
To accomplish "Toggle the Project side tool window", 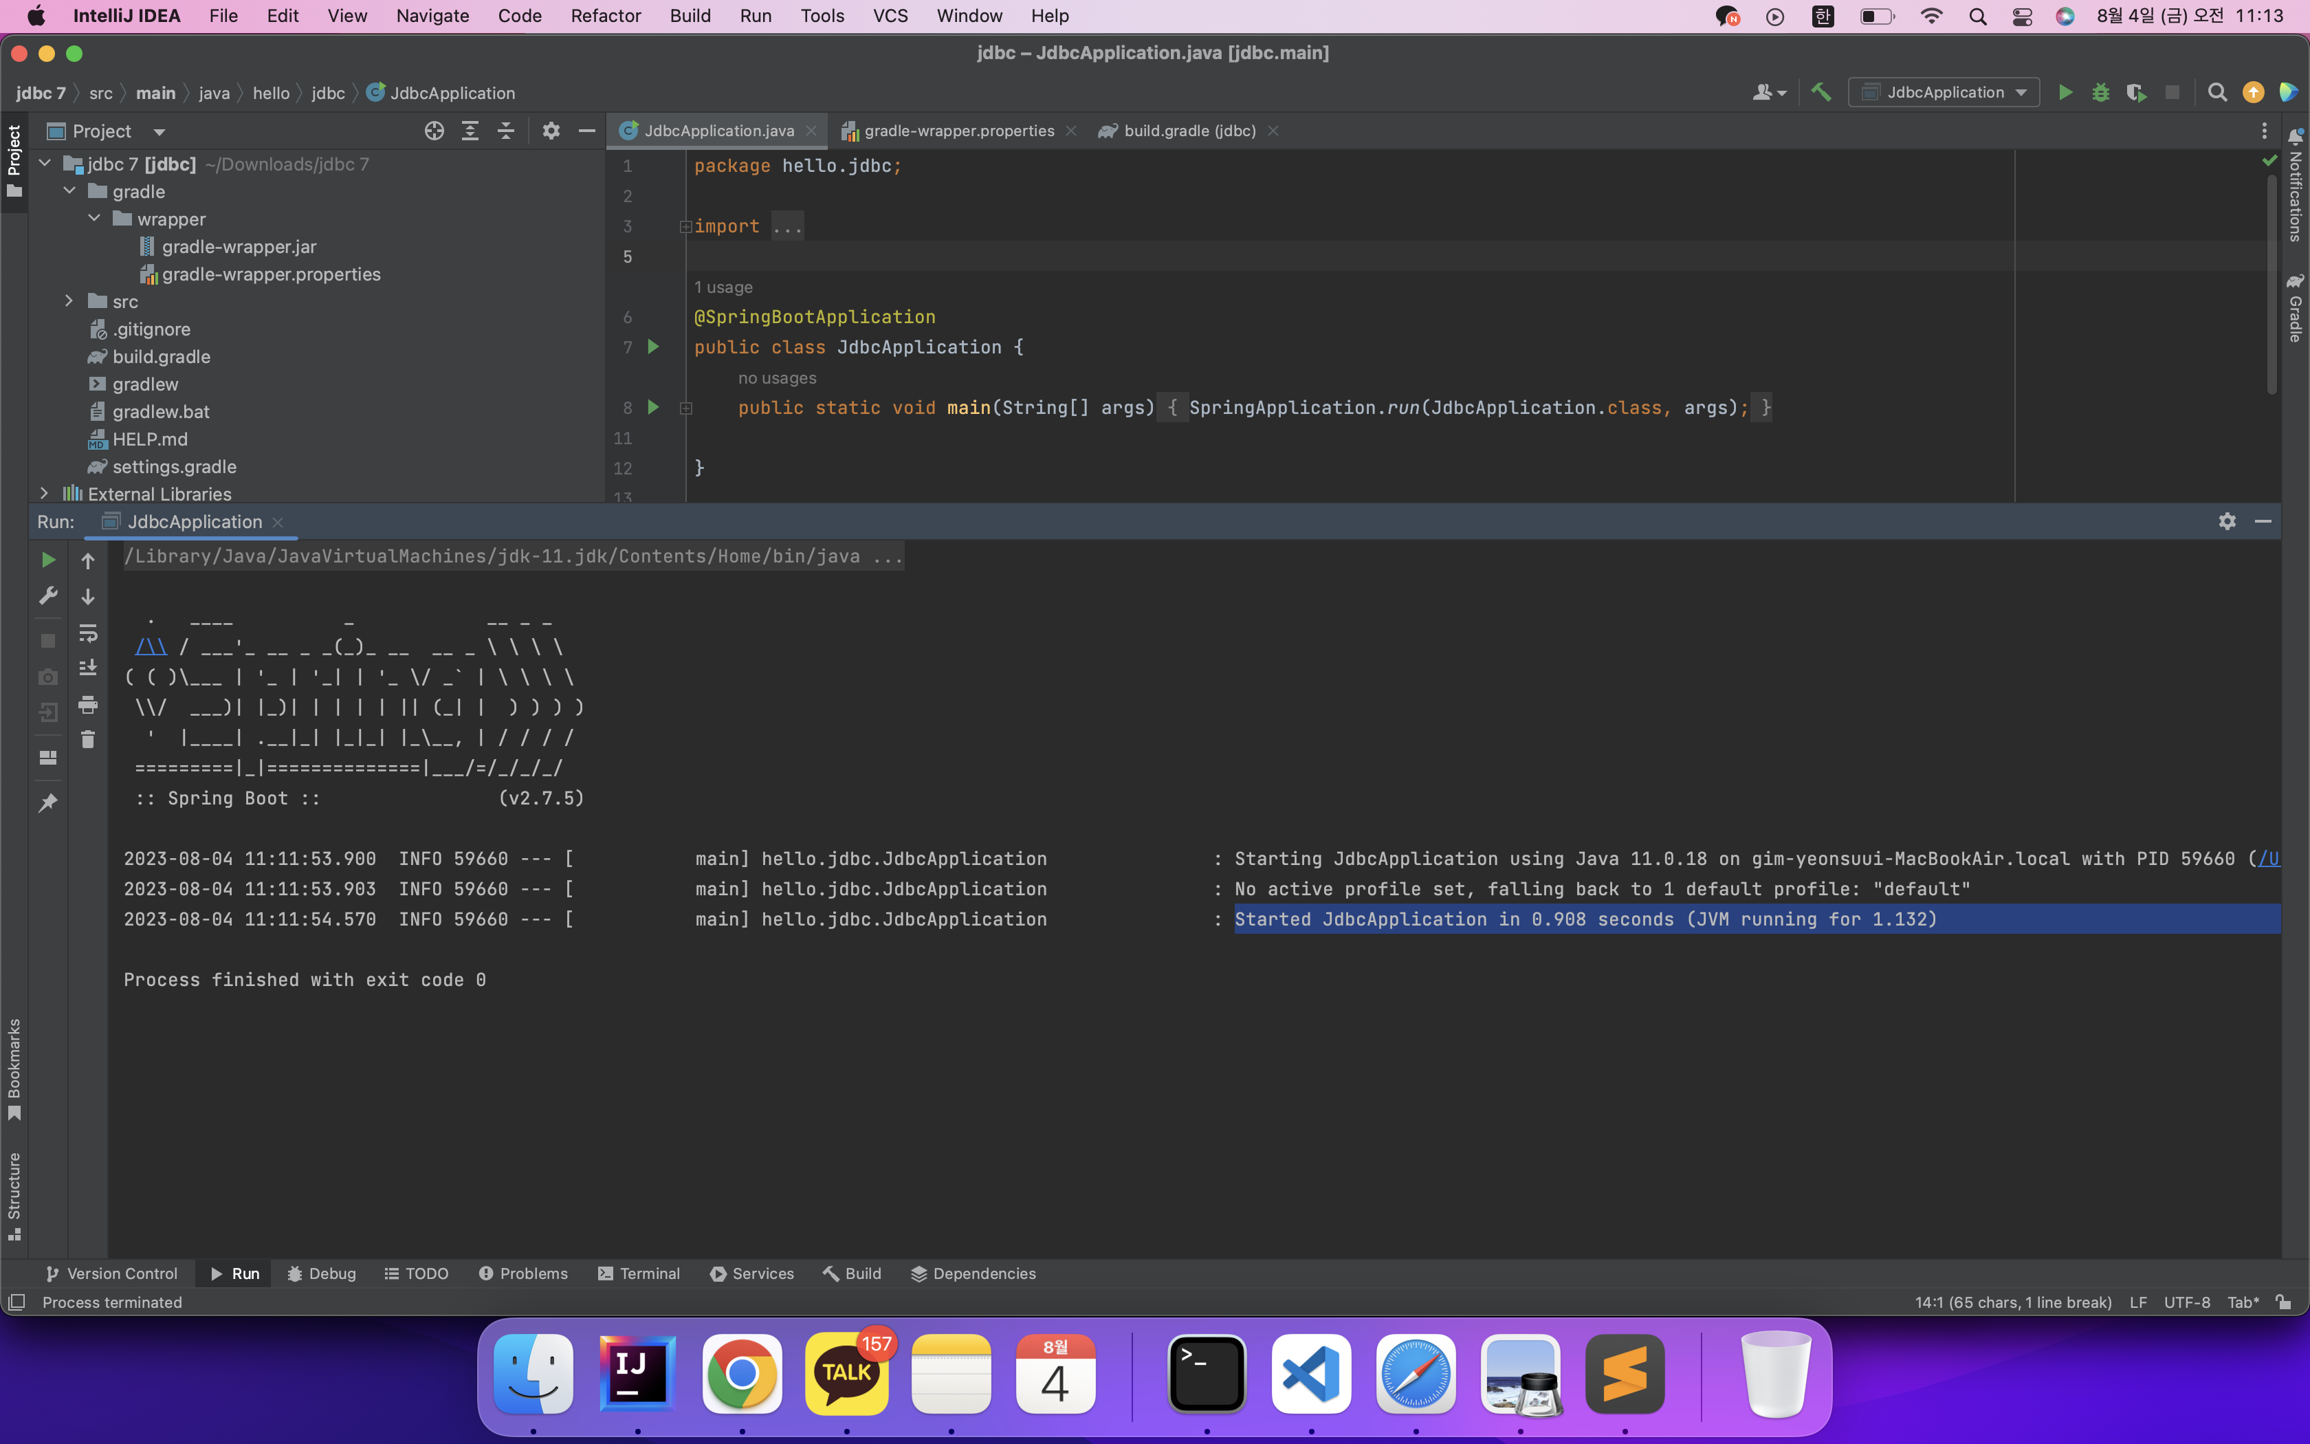I will tap(14, 160).
